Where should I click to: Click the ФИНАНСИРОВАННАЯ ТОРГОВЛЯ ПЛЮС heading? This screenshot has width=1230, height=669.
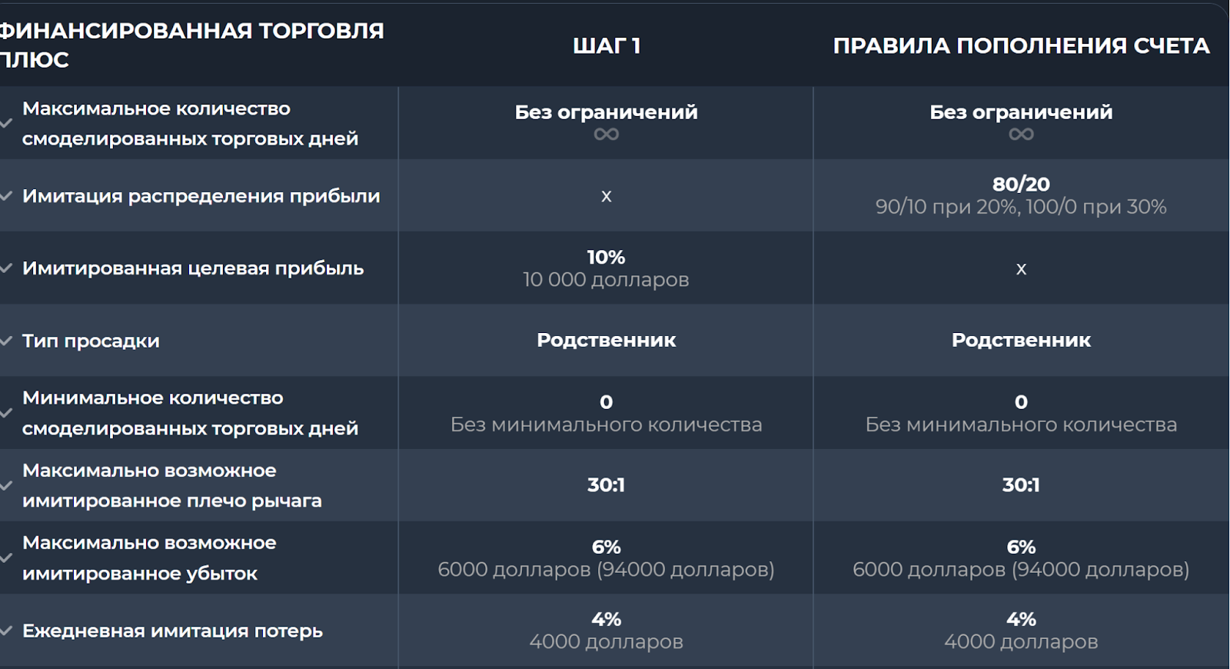coord(191,45)
